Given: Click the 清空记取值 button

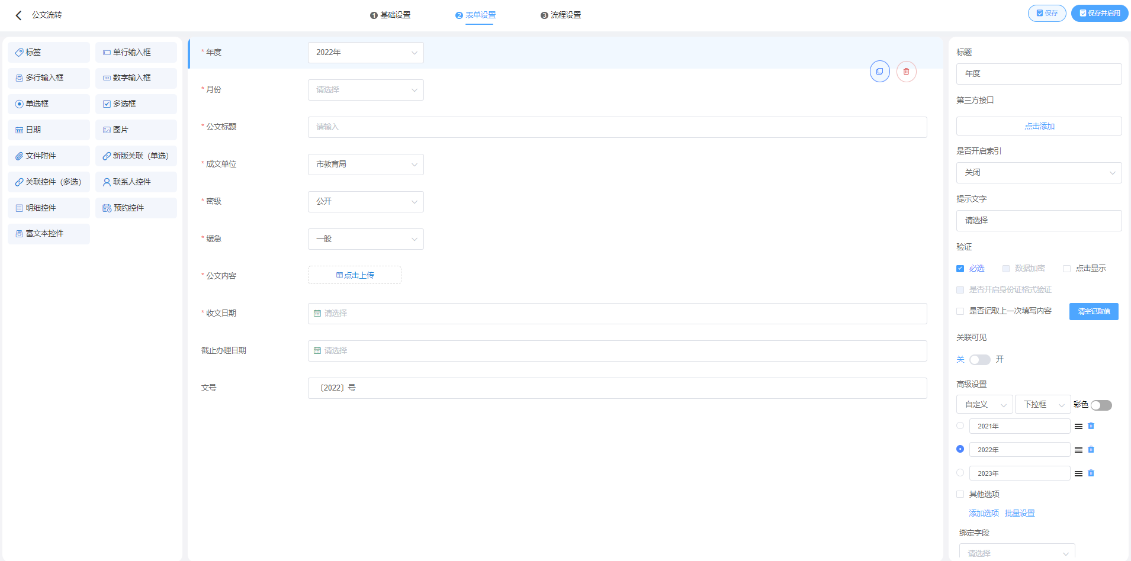Looking at the screenshot, I should [1094, 311].
